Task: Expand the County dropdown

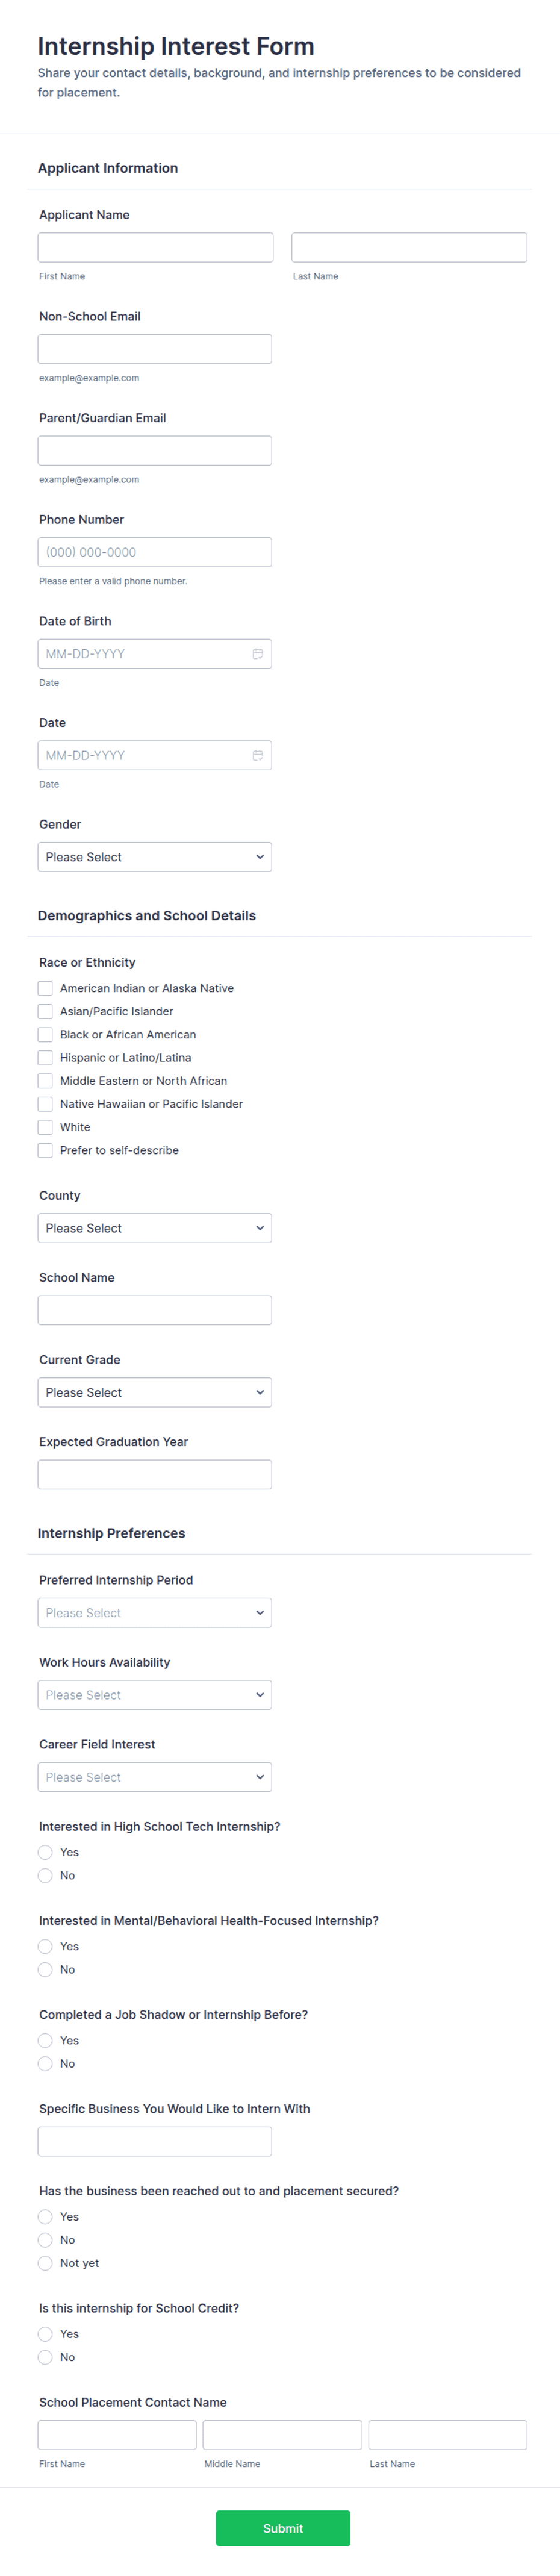Action: tap(155, 1228)
